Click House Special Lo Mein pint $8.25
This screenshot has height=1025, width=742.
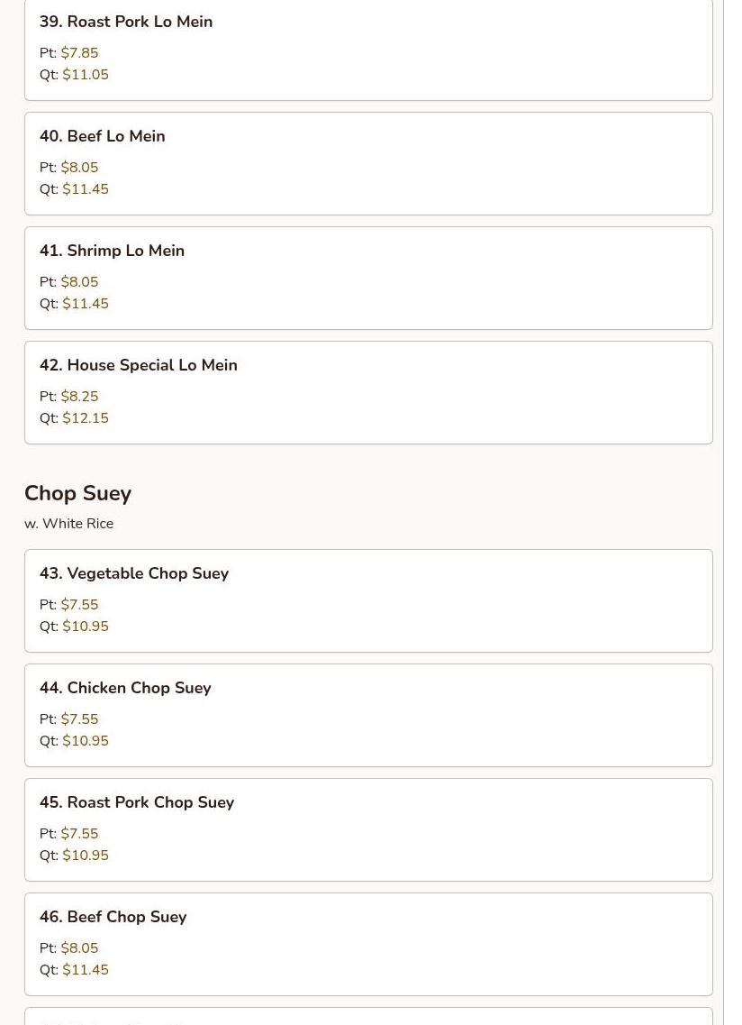pos(79,396)
